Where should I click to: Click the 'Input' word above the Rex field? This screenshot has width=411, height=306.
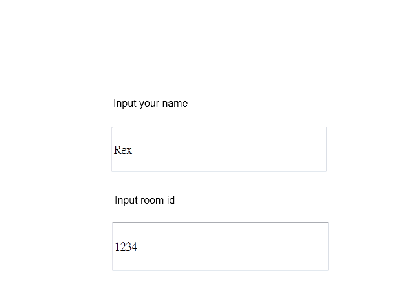125,104
